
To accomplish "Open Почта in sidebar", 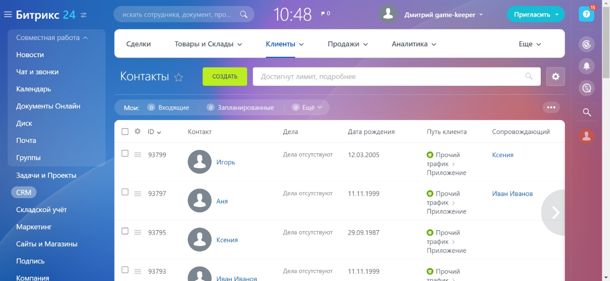I will point(26,140).
